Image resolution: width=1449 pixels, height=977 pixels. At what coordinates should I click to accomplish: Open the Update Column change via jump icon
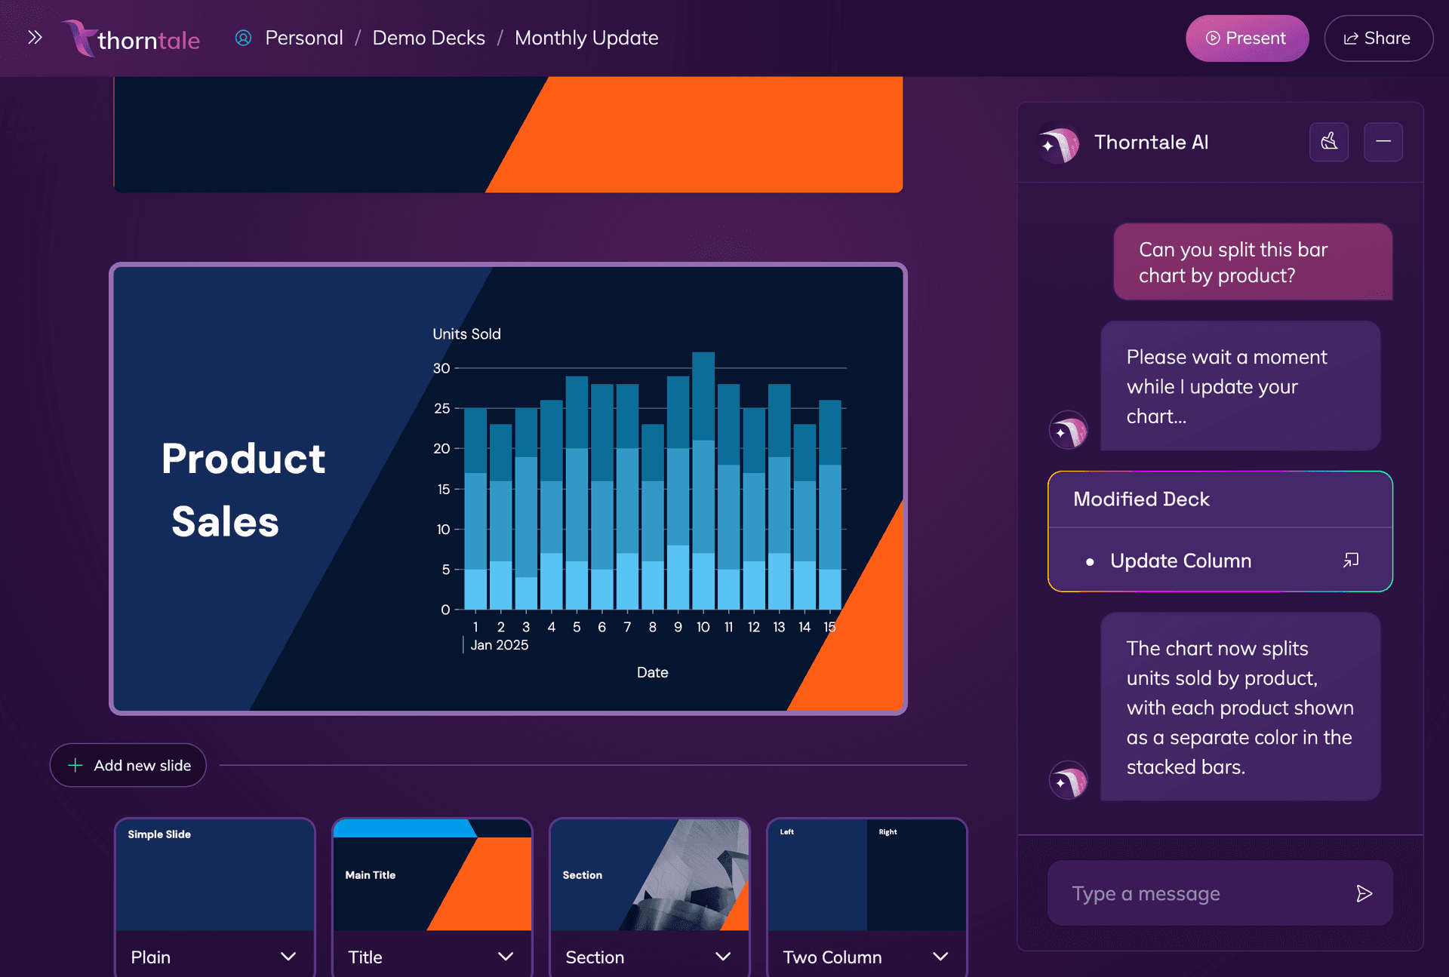pyautogui.click(x=1350, y=560)
